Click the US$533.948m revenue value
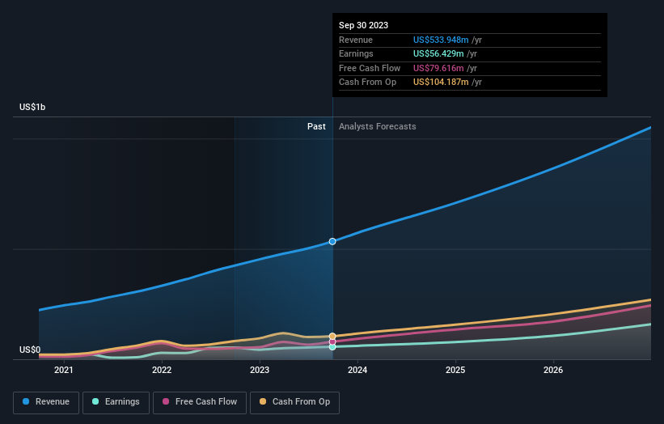 (441, 40)
